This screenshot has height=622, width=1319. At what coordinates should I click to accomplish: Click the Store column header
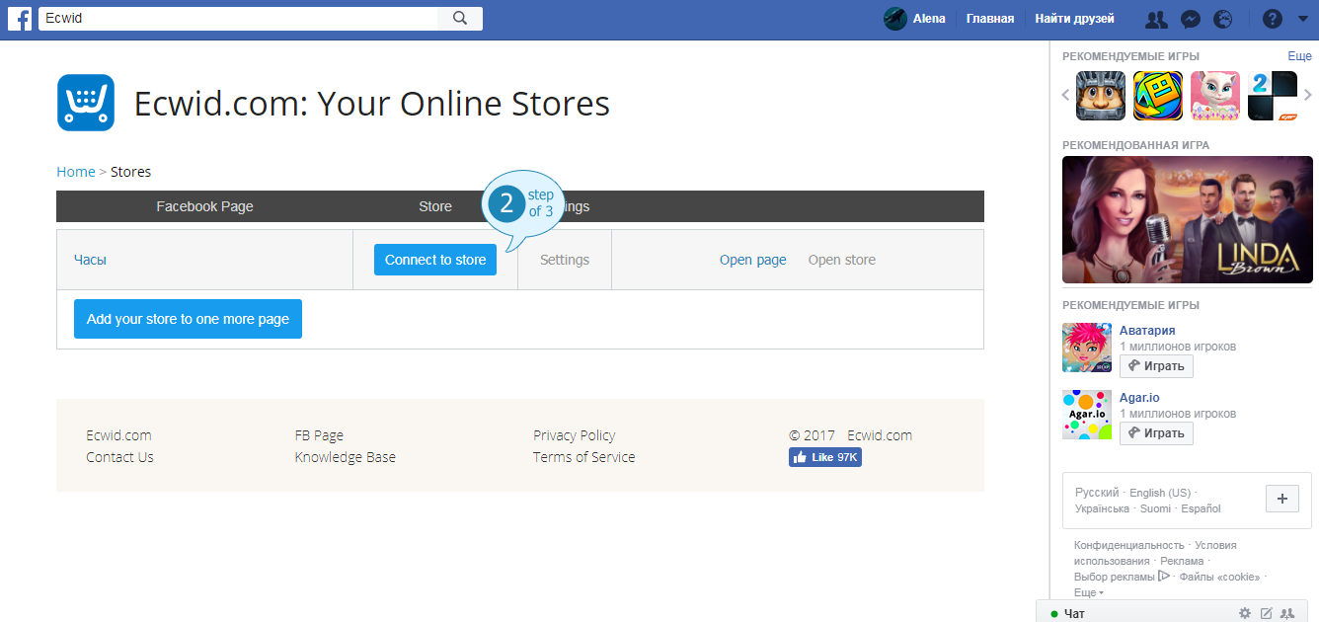click(x=435, y=206)
